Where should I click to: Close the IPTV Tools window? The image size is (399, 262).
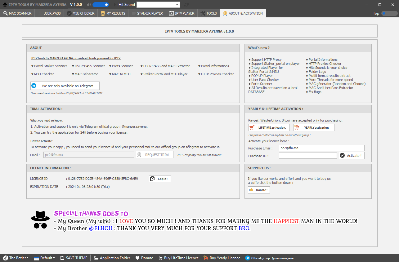[392, 5]
